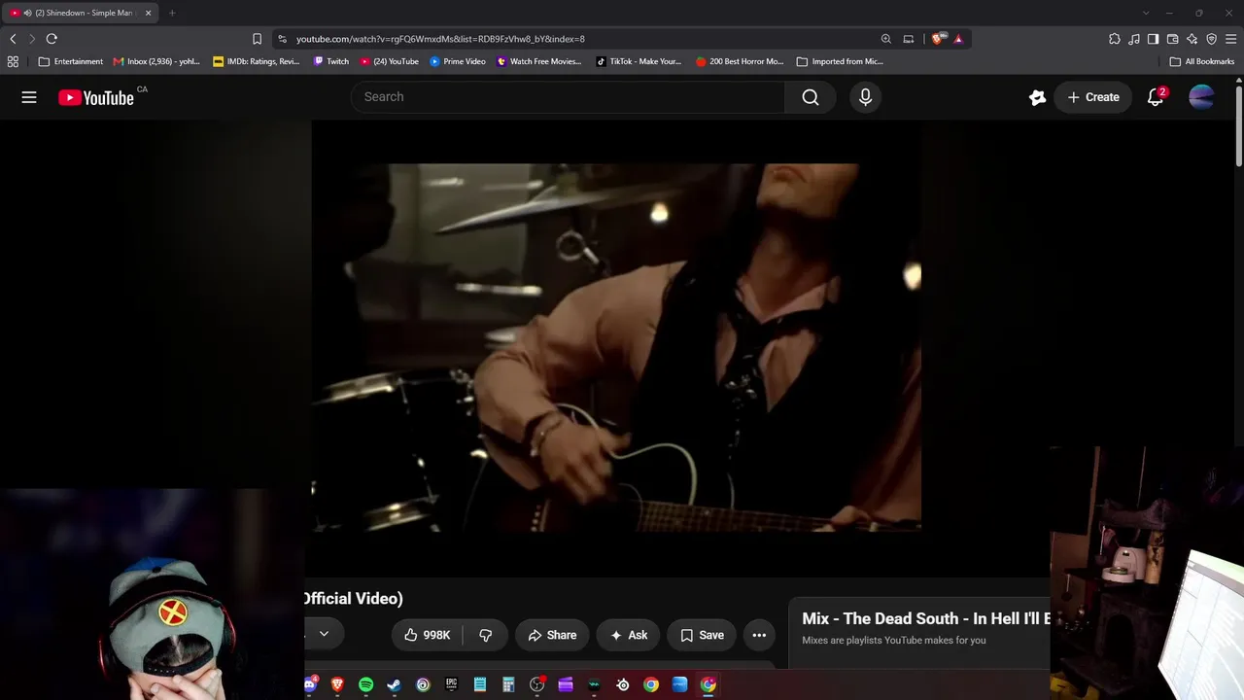
Task: Open Steam from the taskbar
Action: click(x=394, y=684)
